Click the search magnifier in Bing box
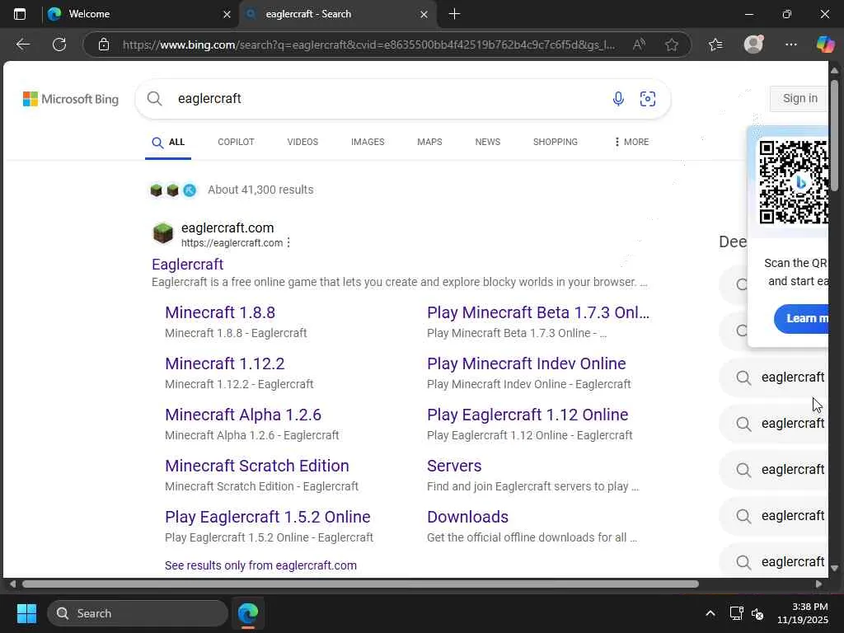Viewport: 844px width, 633px height. click(x=154, y=99)
